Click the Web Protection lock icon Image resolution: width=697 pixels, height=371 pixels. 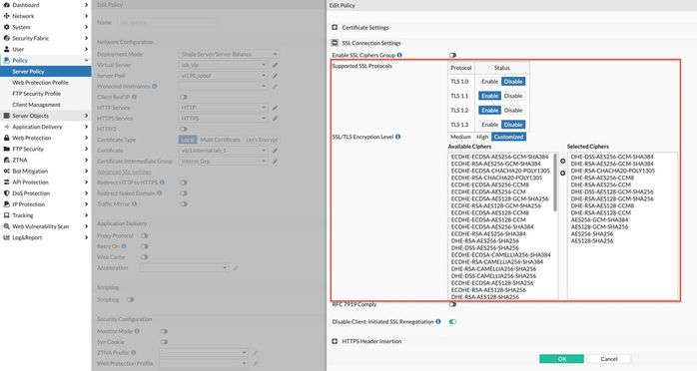[x=7, y=138]
